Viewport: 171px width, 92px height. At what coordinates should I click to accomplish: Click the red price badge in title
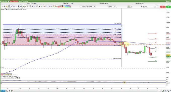click(x=14, y=1)
